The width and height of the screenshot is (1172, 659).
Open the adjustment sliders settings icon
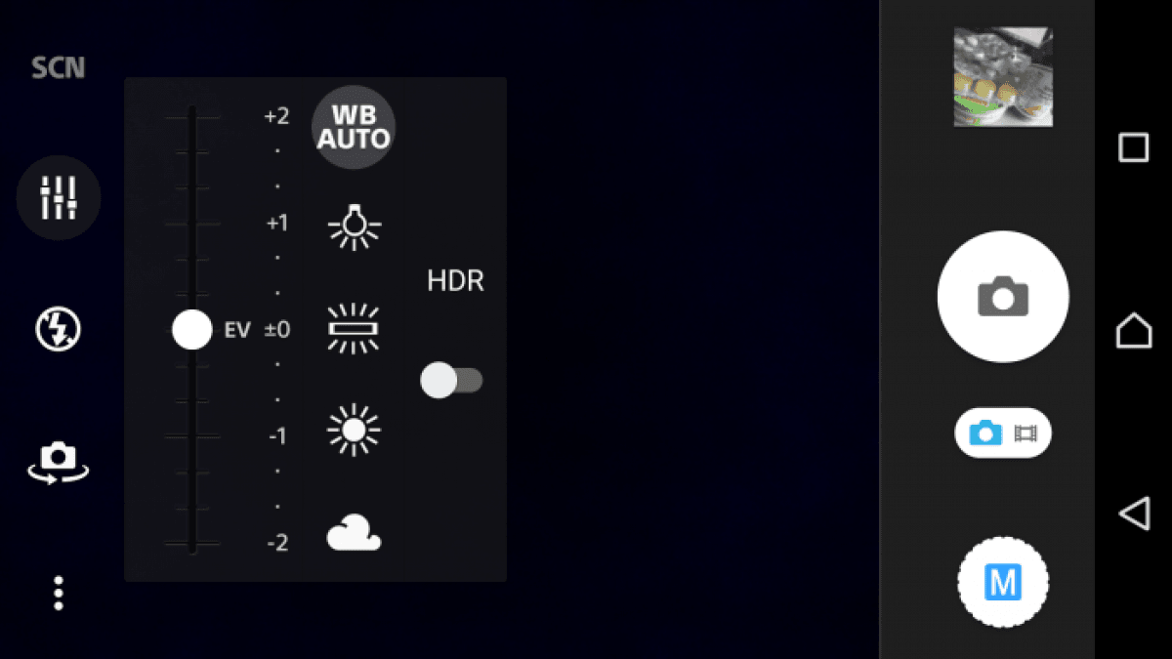[59, 198]
